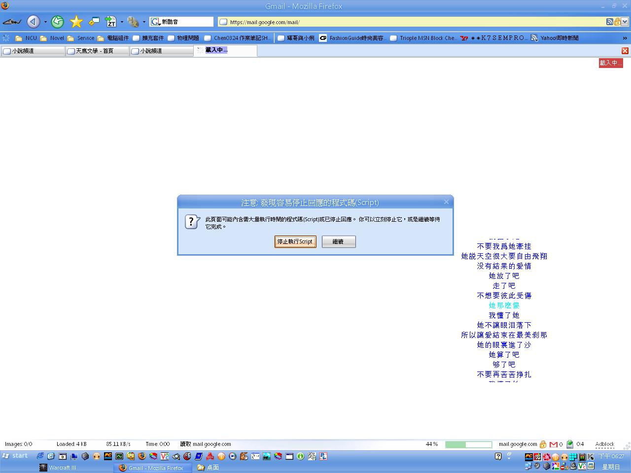Screen dimensions: 631x473
Task: Click the lyric line 她的眼裏進了沙
Action: (x=504, y=345)
